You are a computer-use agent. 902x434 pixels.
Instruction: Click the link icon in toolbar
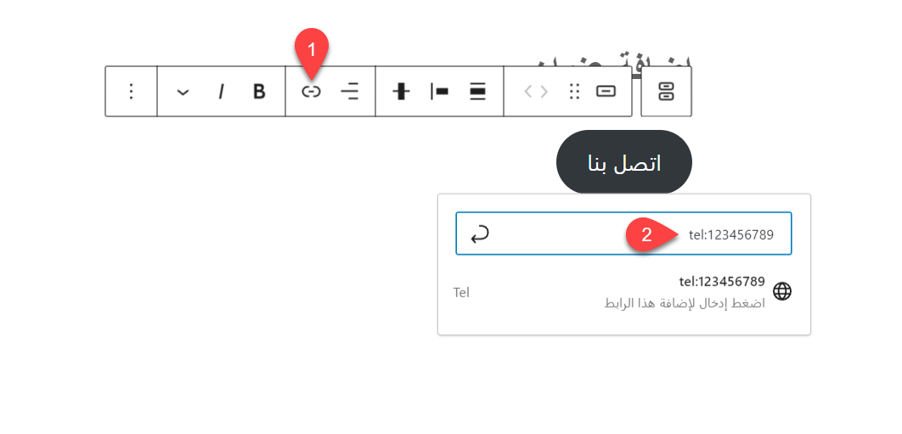tap(312, 92)
